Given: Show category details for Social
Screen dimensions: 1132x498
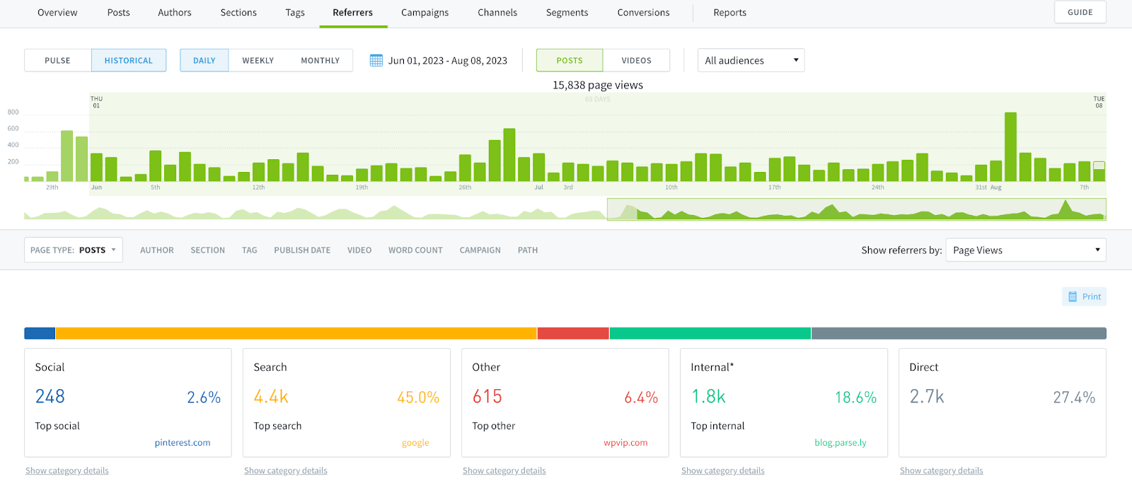Looking at the screenshot, I should pos(67,470).
